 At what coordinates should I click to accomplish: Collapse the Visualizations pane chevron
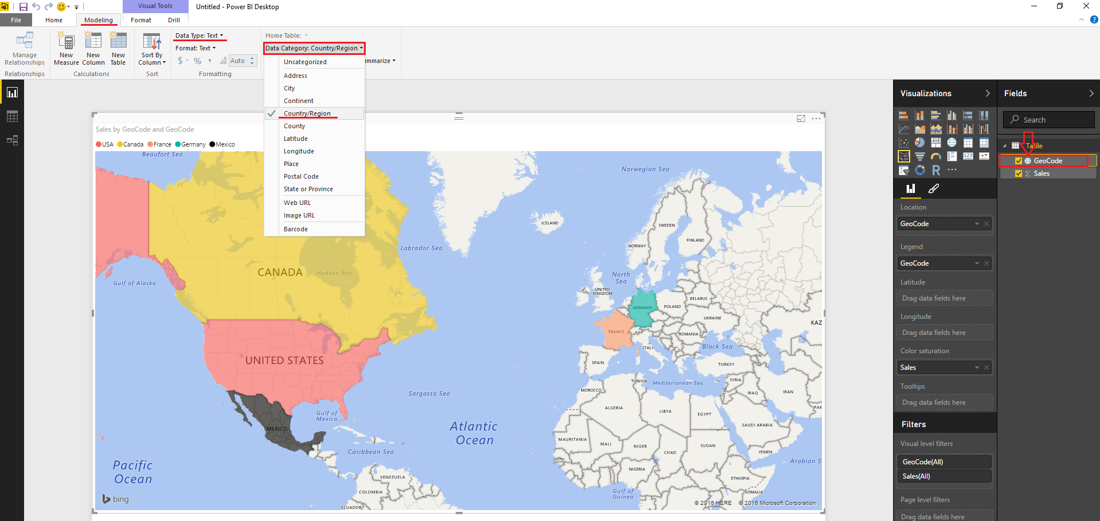[x=987, y=93]
